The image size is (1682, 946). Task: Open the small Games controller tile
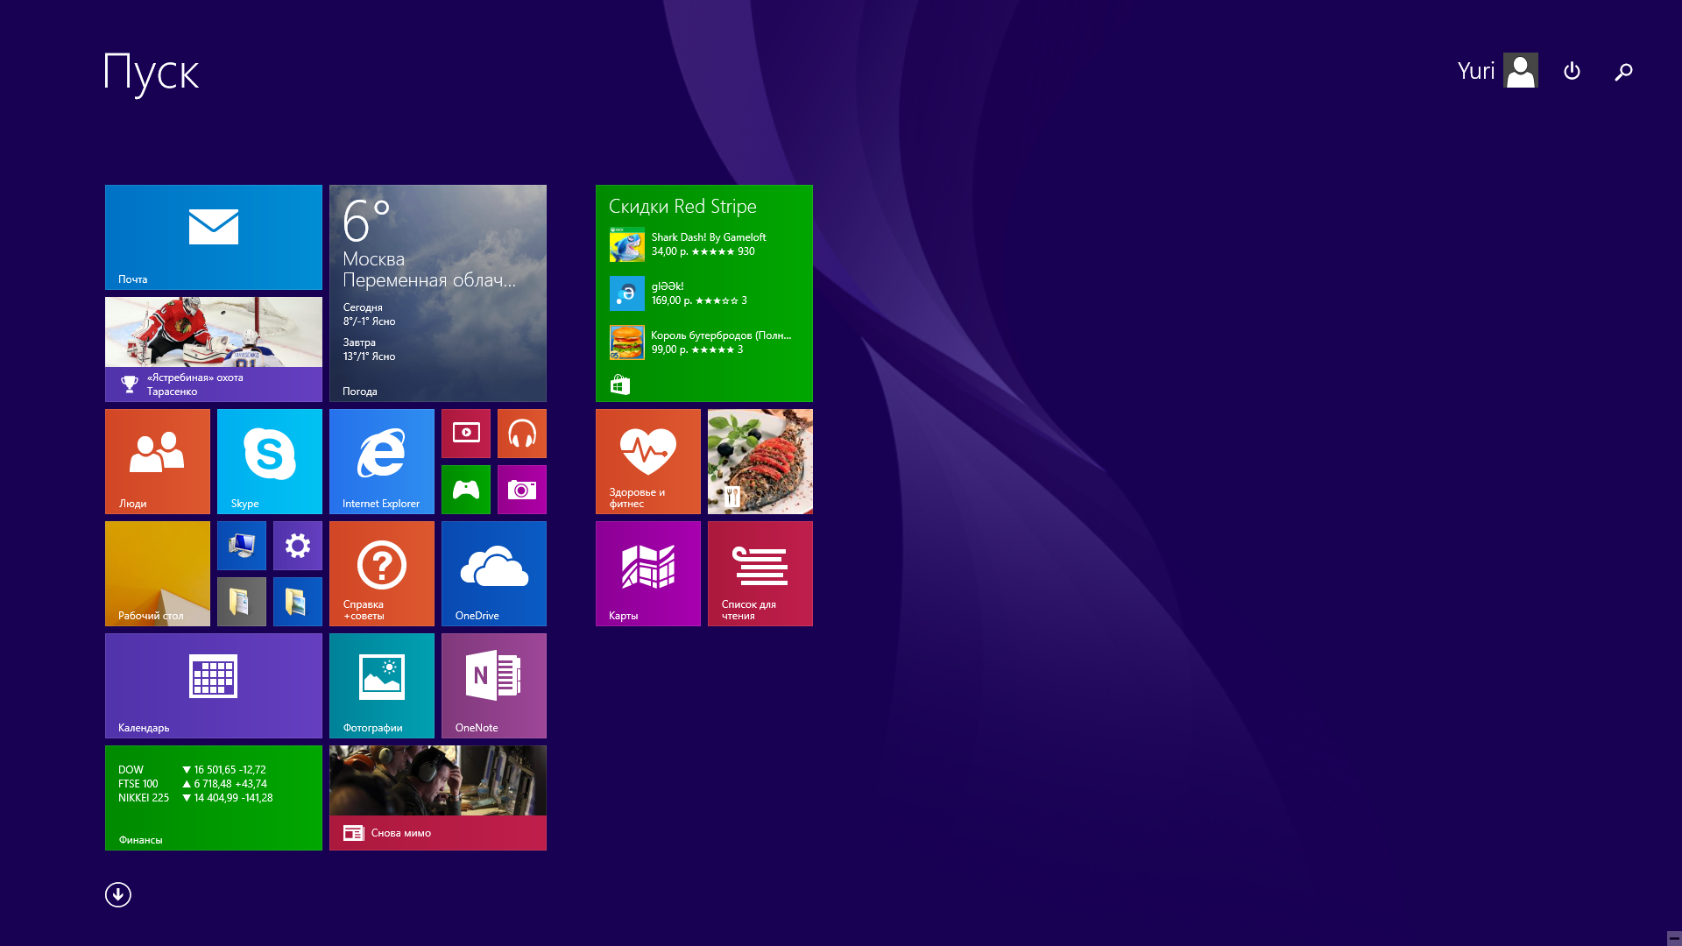pyautogui.click(x=466, y=490)
